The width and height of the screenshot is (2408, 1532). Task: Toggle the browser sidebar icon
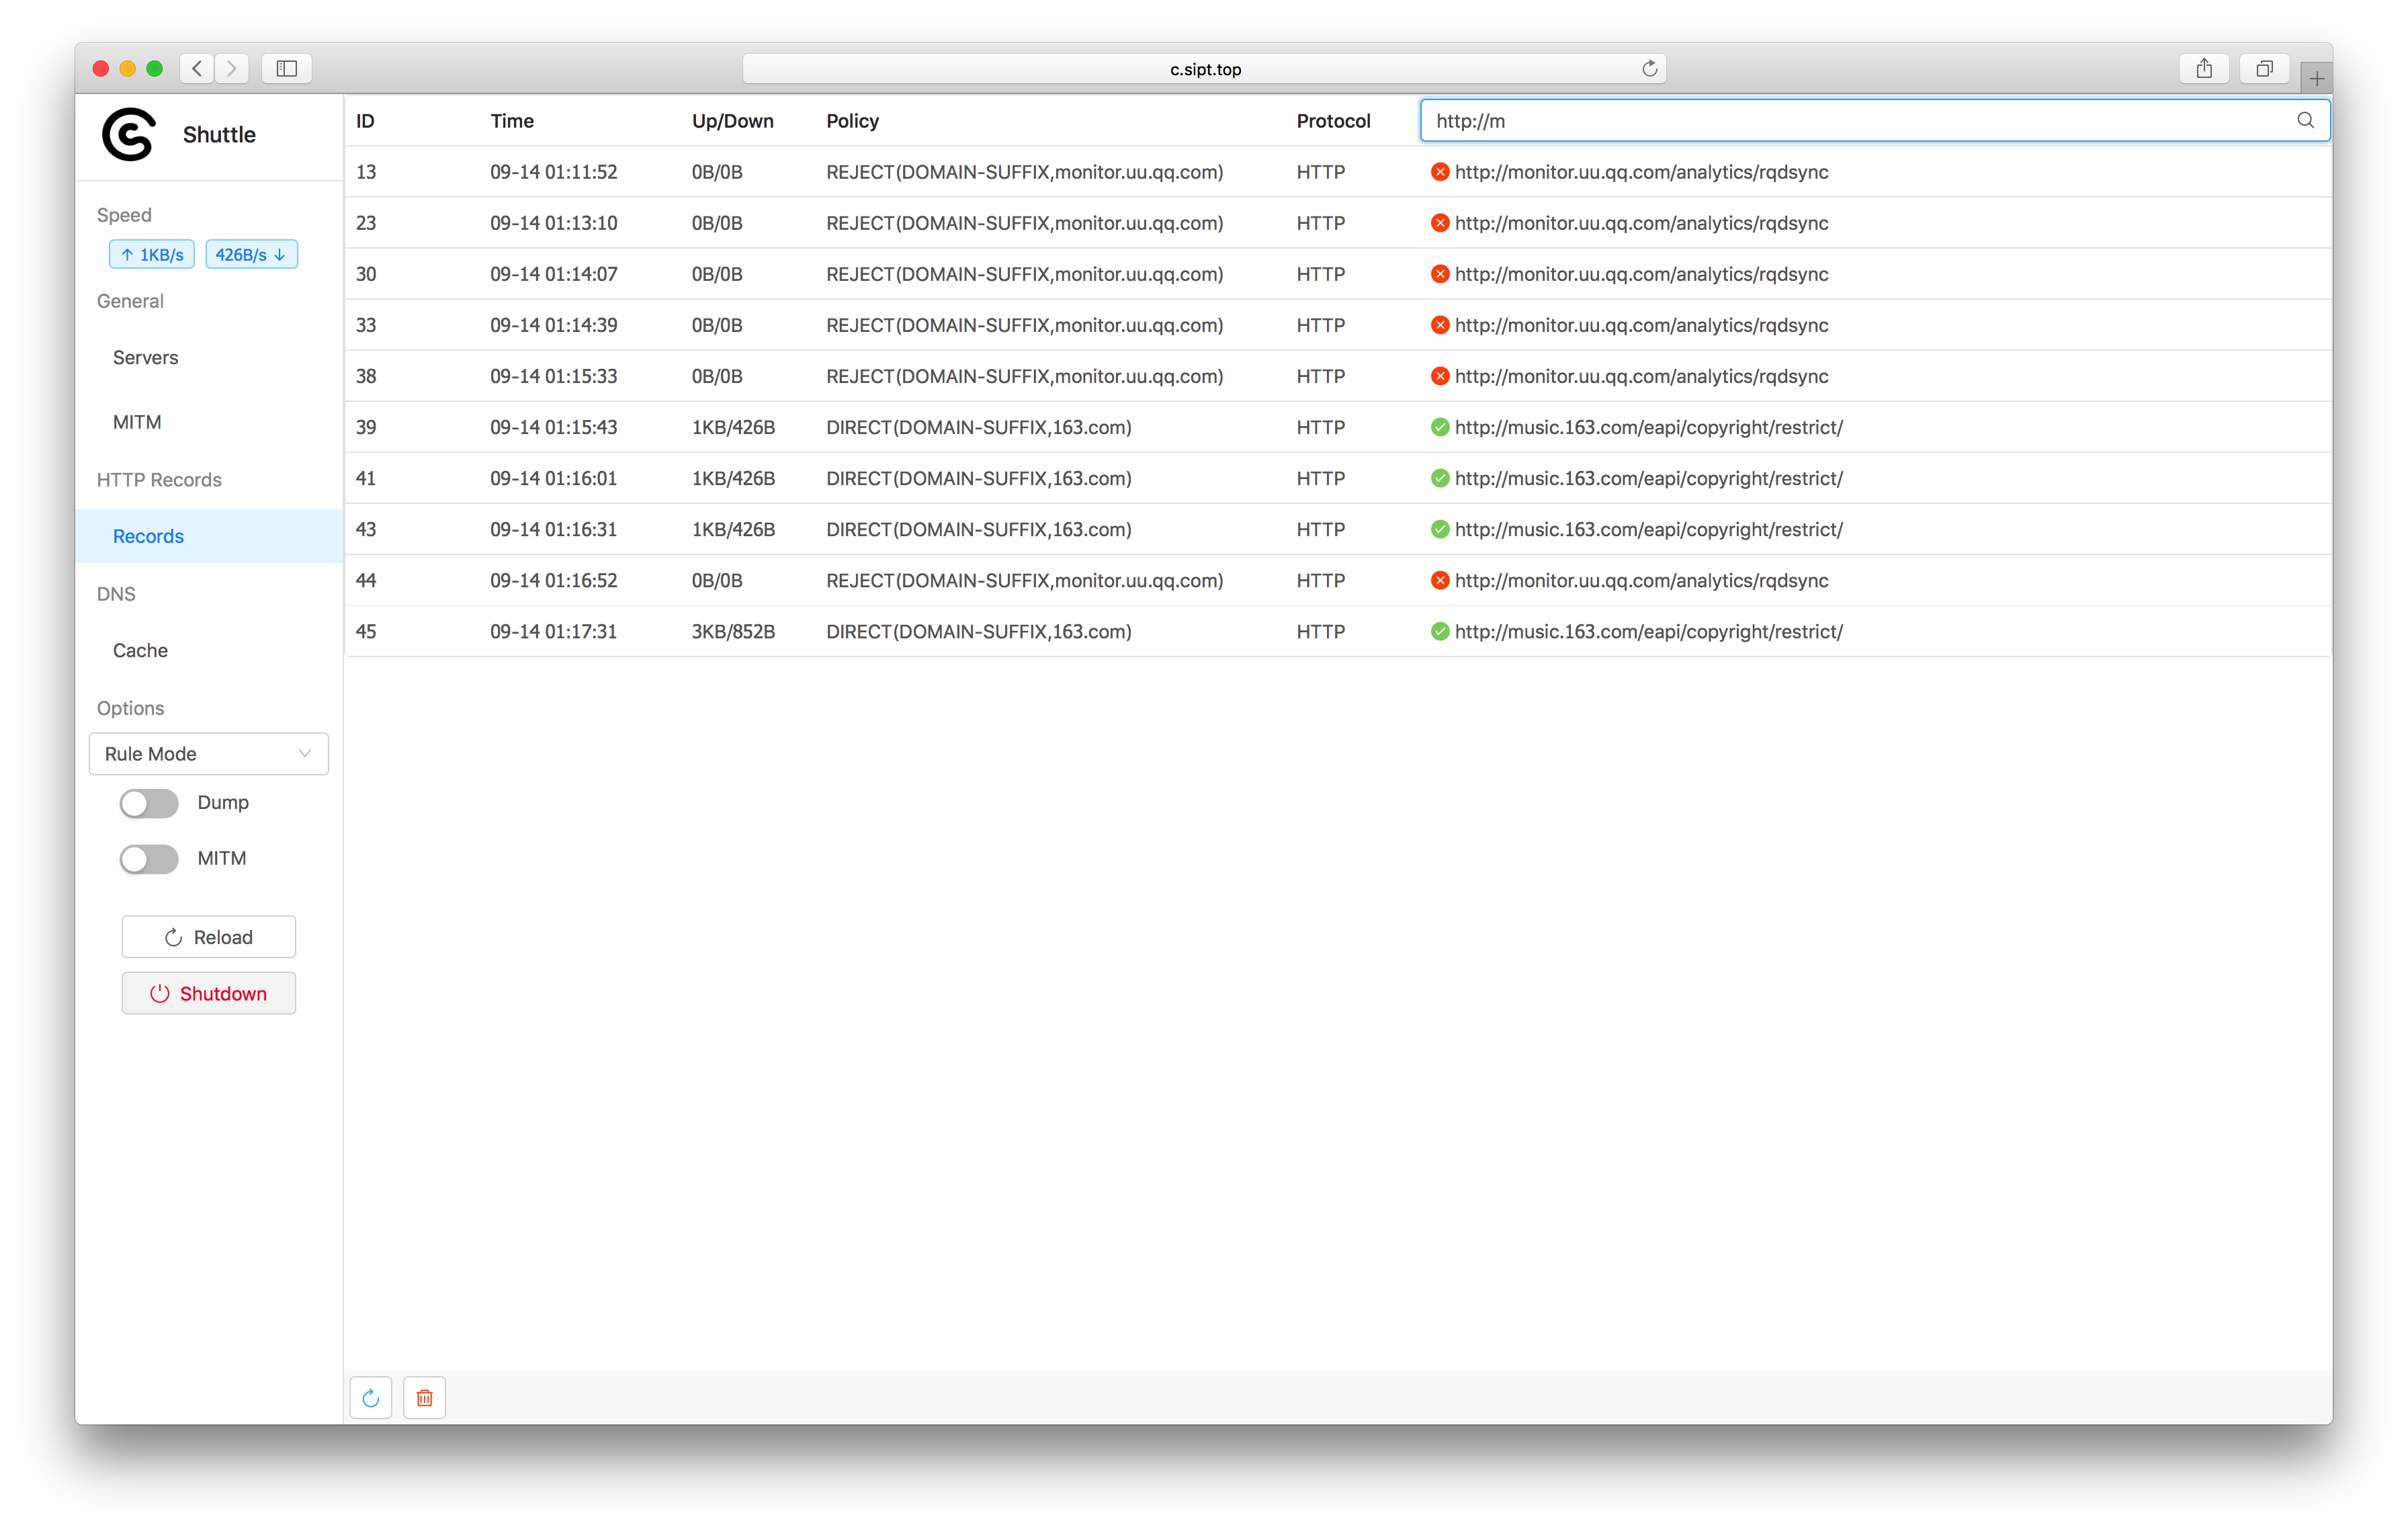[x=287, y=68]
